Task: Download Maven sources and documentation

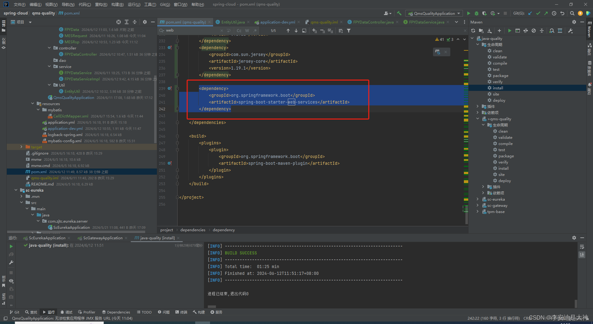Action: click(490, 31)
